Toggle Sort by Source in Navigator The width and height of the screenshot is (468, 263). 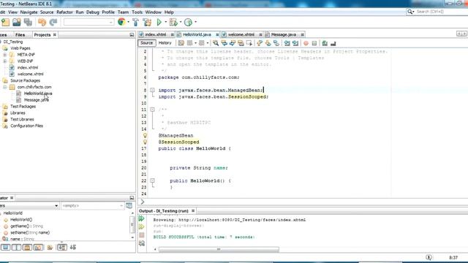(73, 247)
